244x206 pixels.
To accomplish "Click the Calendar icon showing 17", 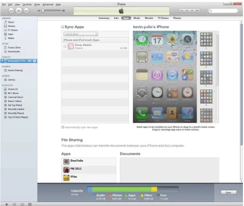I will pos(157,39).
